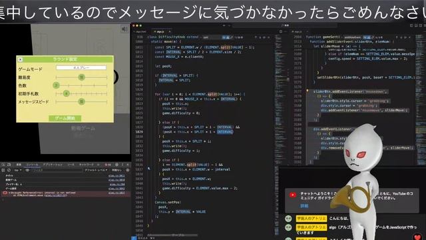This screenshot has width=426, height=240.
Task: Activate DevTools inspect element picker
Action: pyautogui.click(x=3, y=165)
